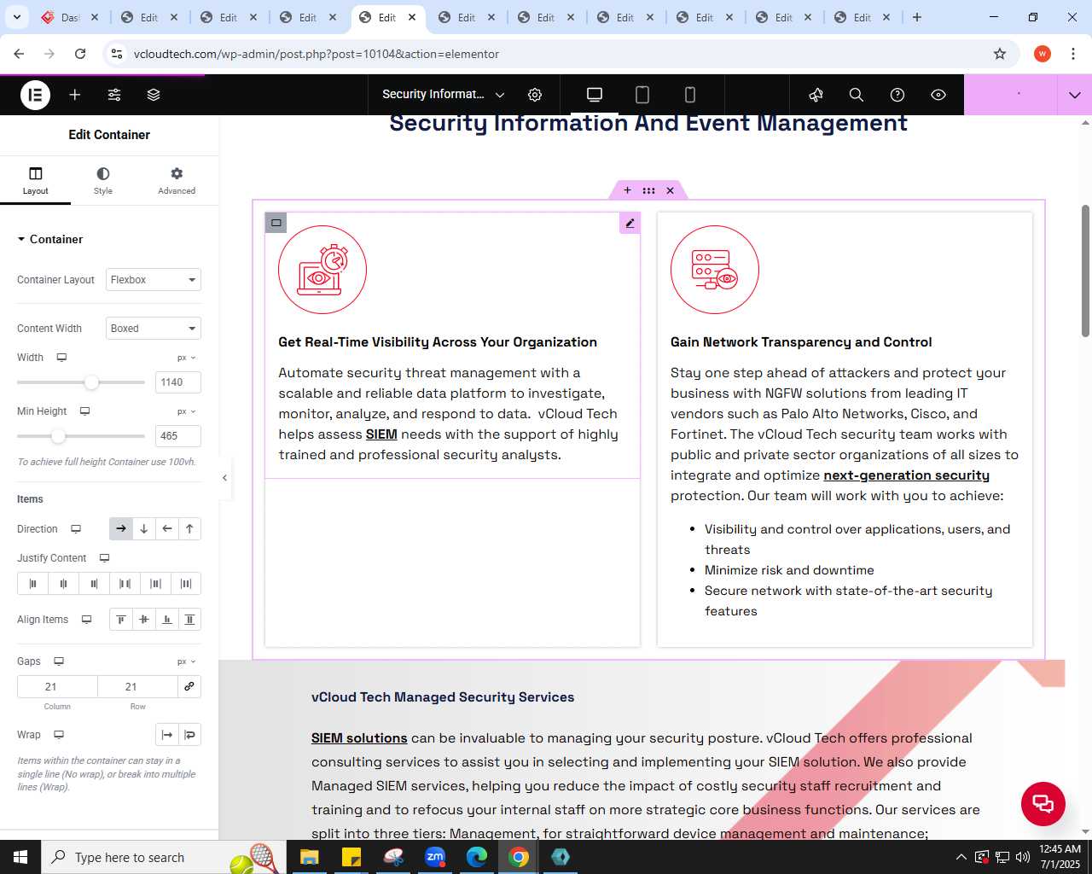1092x874 pixels.
Task: Open the Container Layout Flexbox dropdown
Action: [154, 280]
